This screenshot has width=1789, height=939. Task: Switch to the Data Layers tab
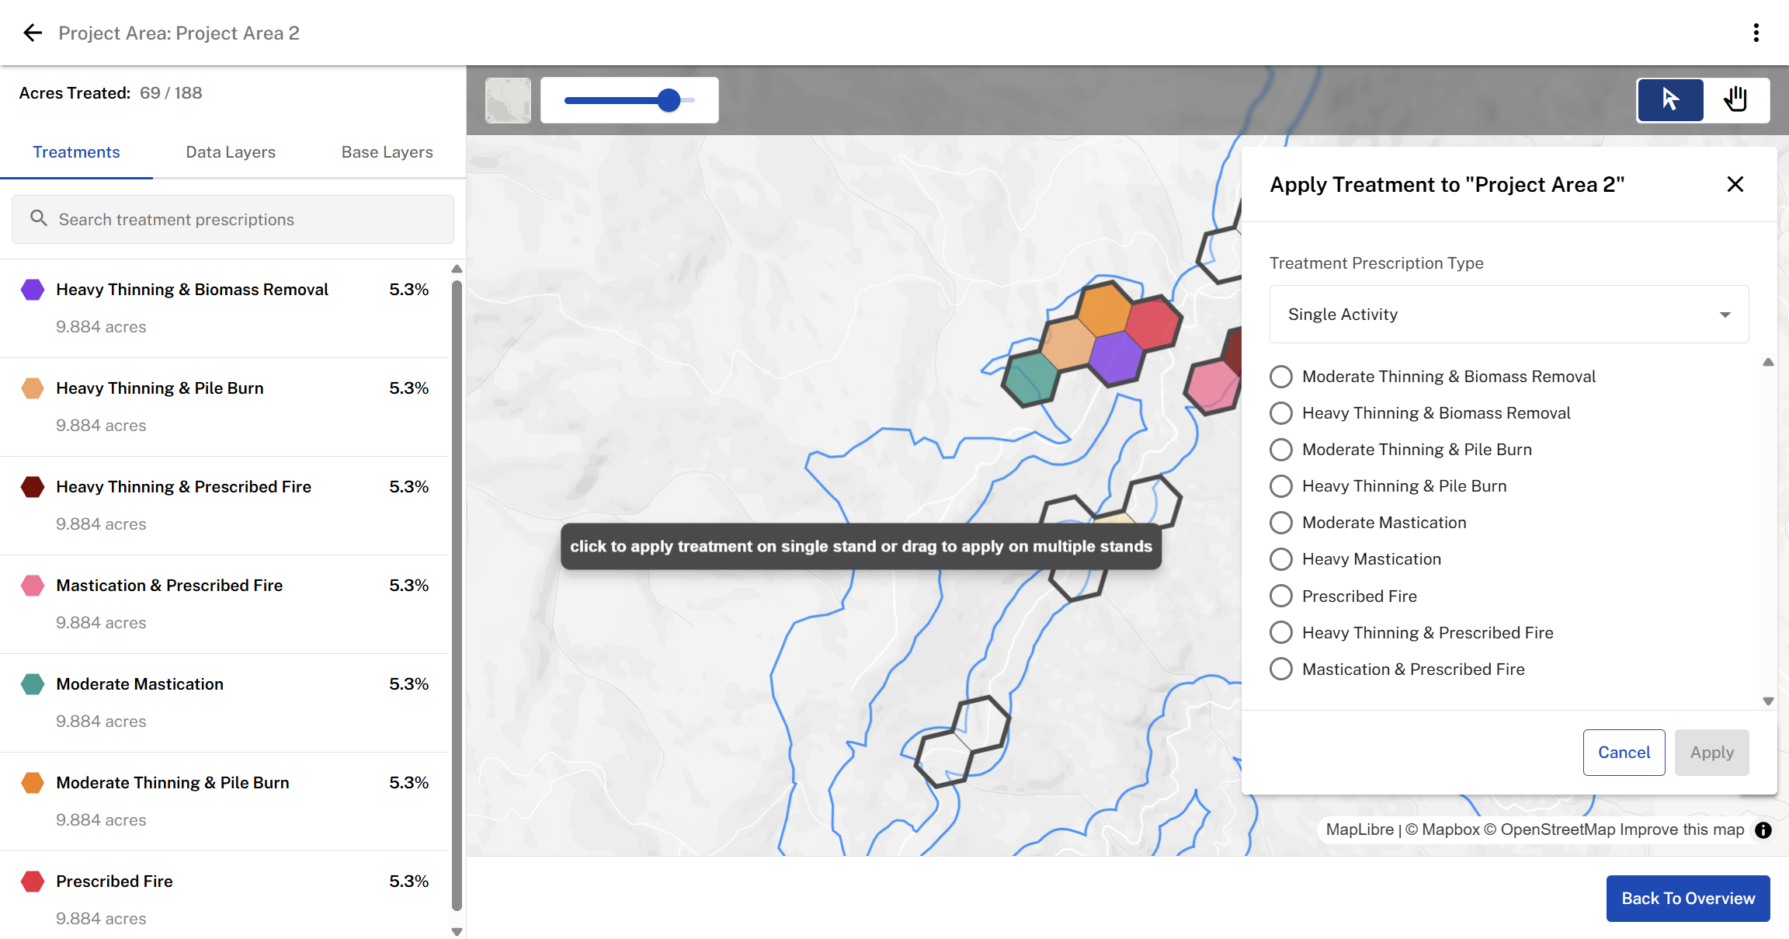tap(231, 152)
